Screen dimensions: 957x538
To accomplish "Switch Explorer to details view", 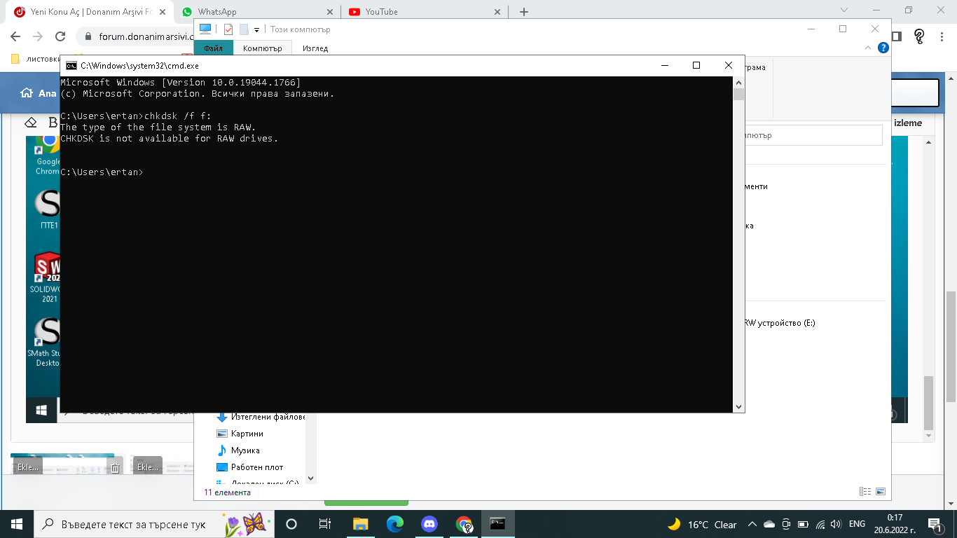I will pos(865,492).
